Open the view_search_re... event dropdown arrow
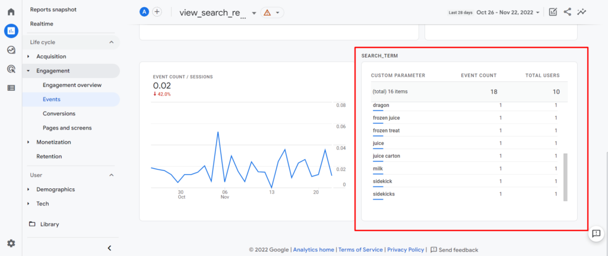This screenshot has height=256, width=608. pos(254,13)
